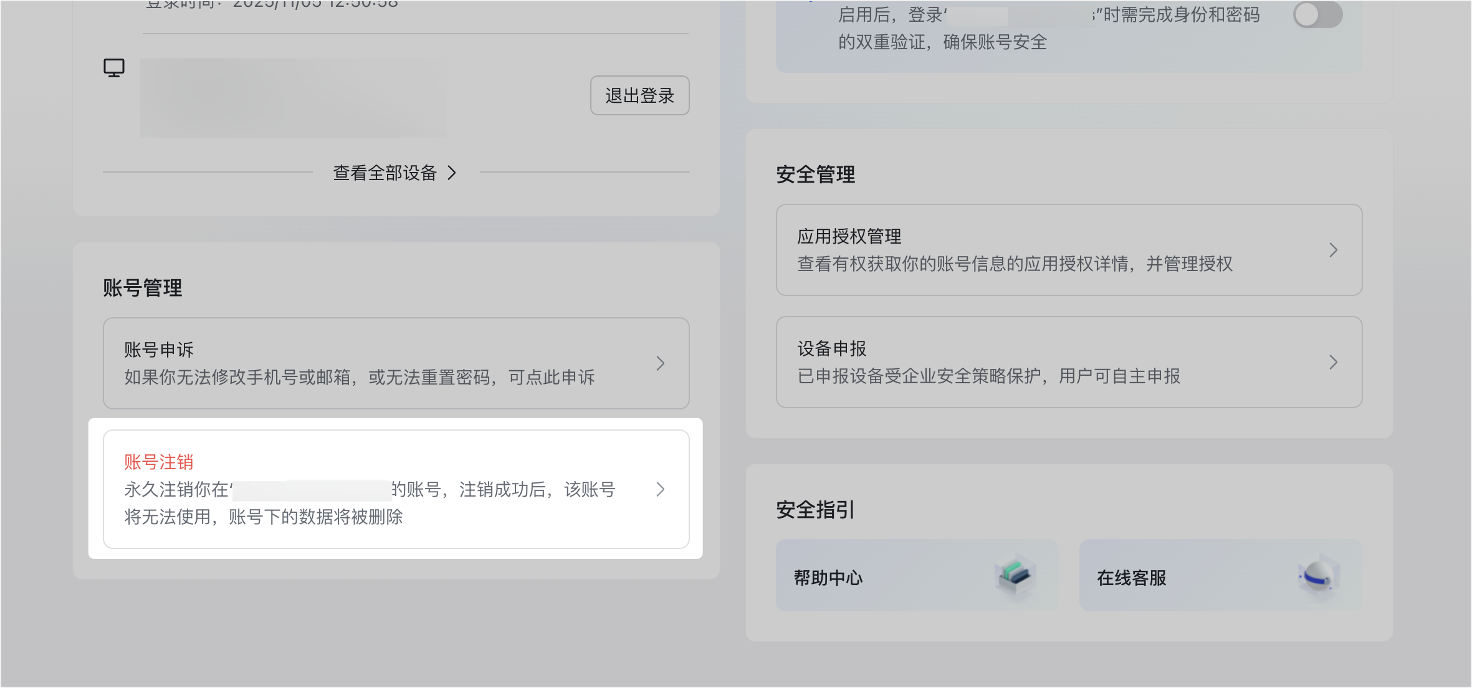This screenshot has height=688, width=1472.
Task: Select the 安全管理 section header
Action: pos(814,175)
